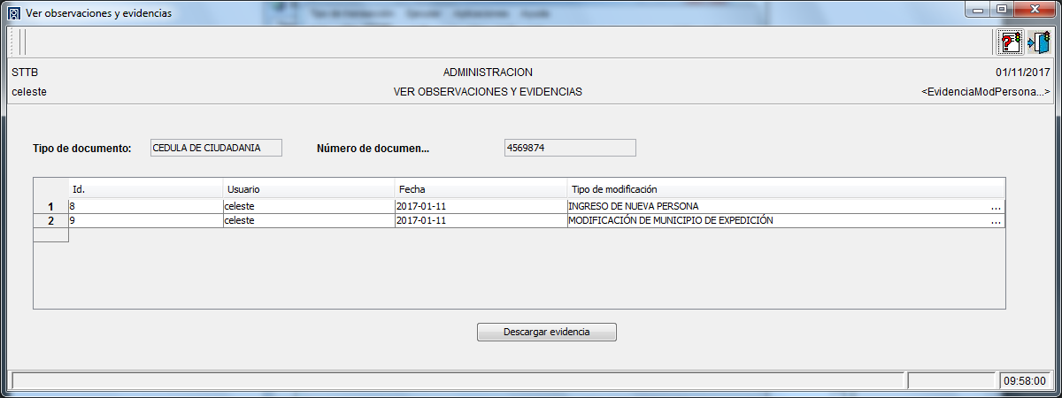Screen dimensions: 1062x398
Task: Select row 2 by its row header
Action: [50, 221]
